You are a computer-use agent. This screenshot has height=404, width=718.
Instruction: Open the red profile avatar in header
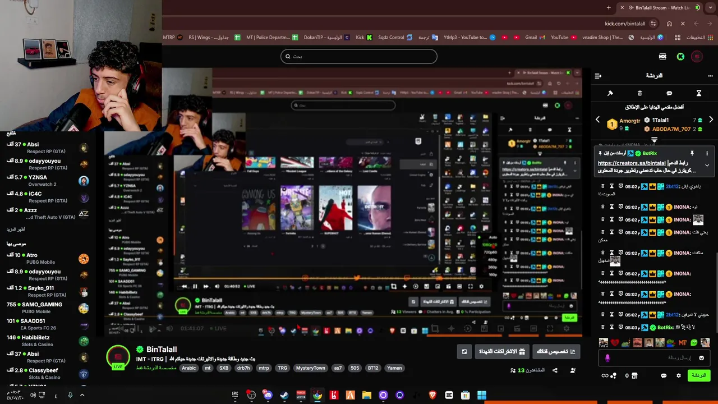[x=697, y=57]
